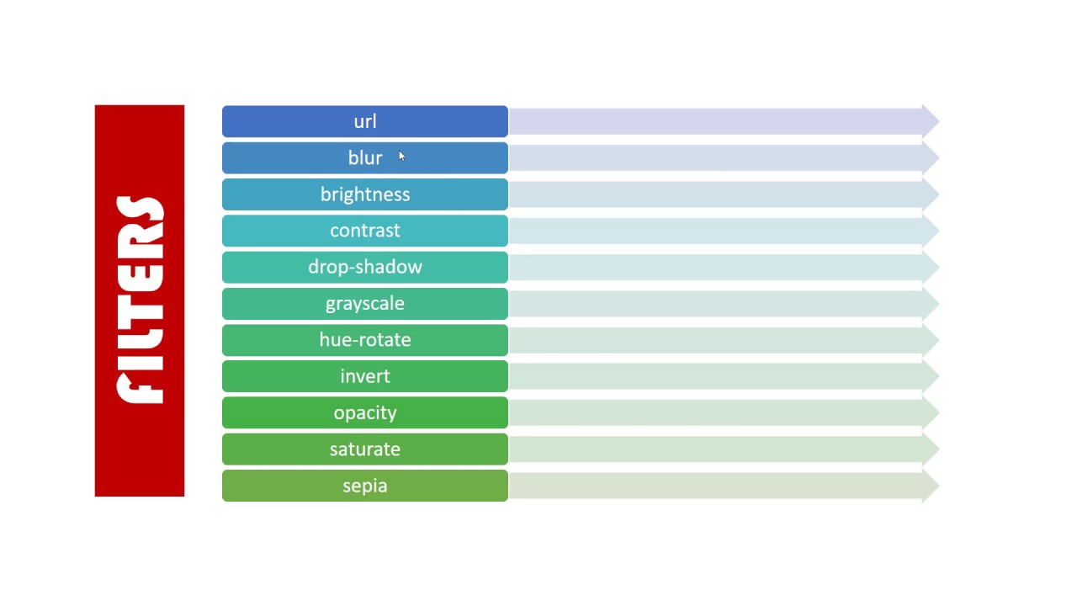Click the drop-shadow filter box

[364, 267]
